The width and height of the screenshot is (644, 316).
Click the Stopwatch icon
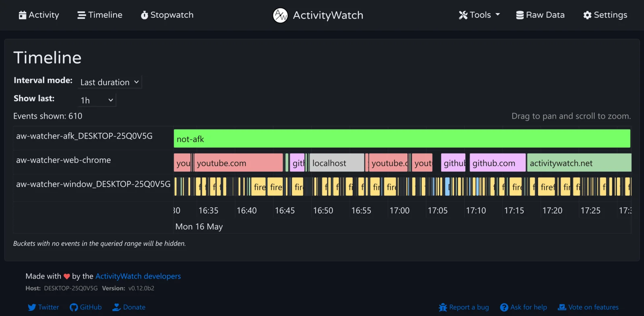coord(144,15)
